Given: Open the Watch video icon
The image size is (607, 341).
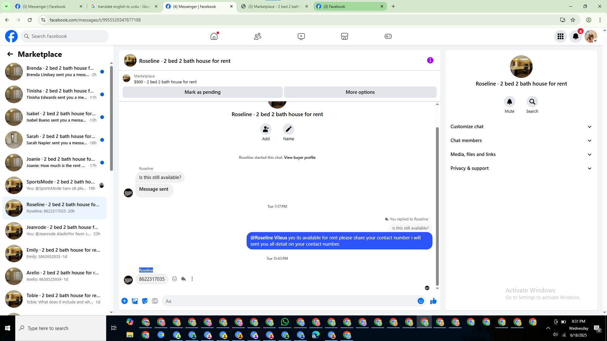Looking at the screenshot, I should pos(301,36).
